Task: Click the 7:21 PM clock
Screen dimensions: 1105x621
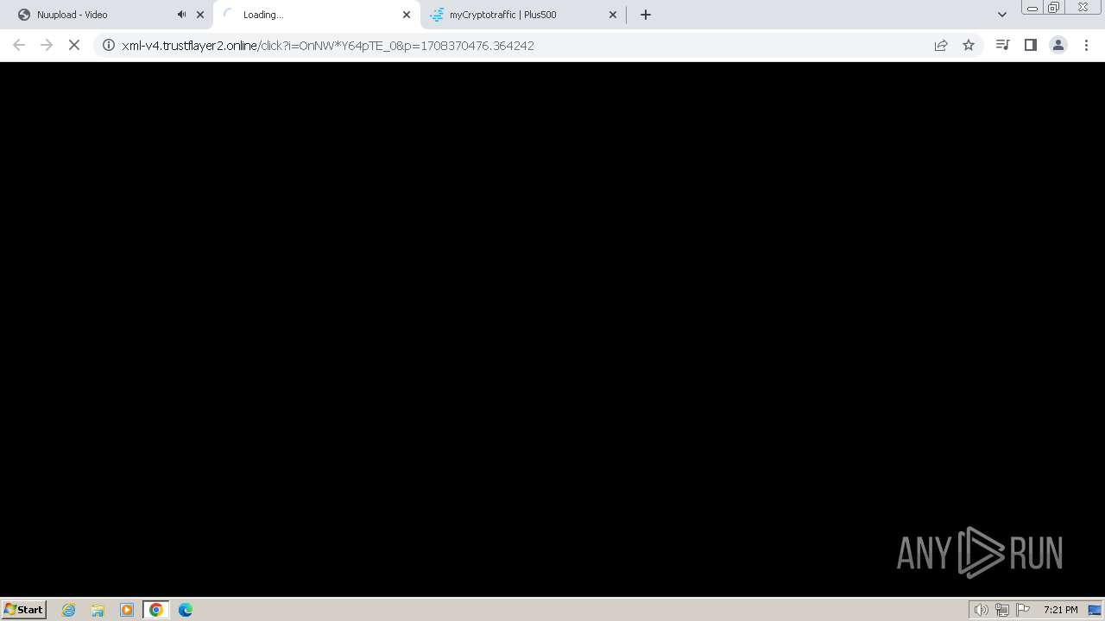Action: tap(1060, 610)
